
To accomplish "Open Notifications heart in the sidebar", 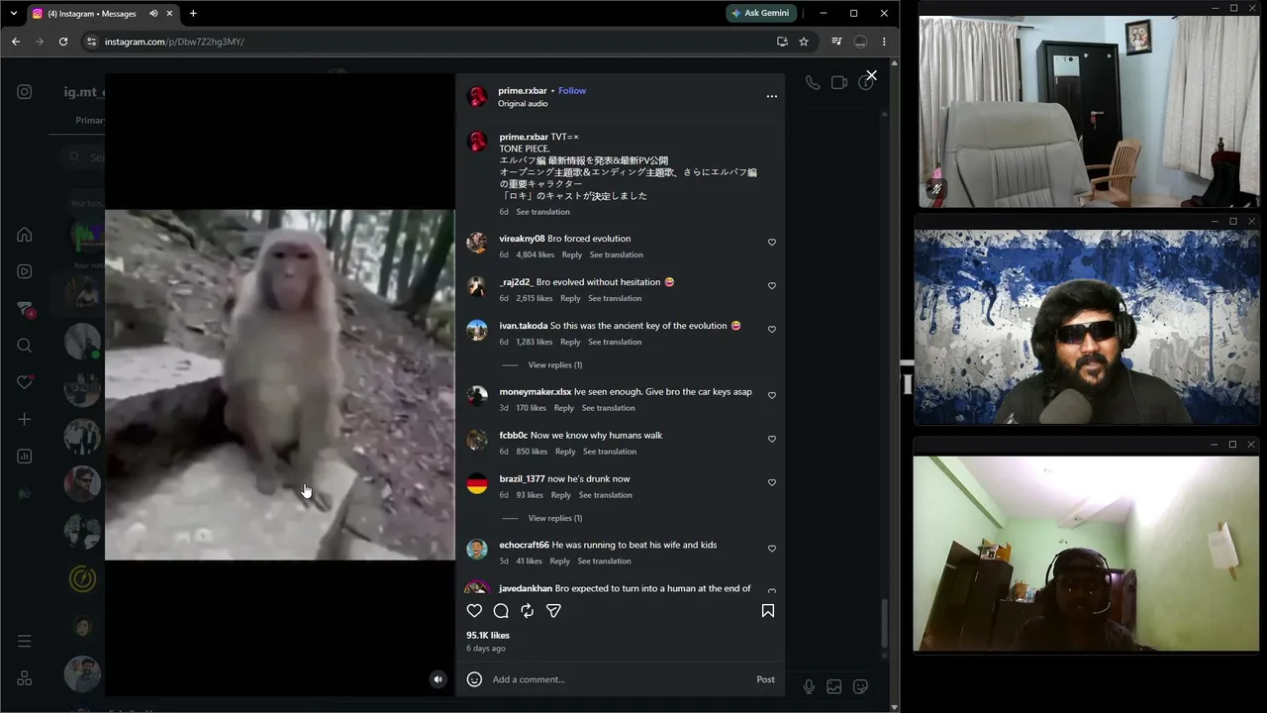I will click(x=25, y=382).
